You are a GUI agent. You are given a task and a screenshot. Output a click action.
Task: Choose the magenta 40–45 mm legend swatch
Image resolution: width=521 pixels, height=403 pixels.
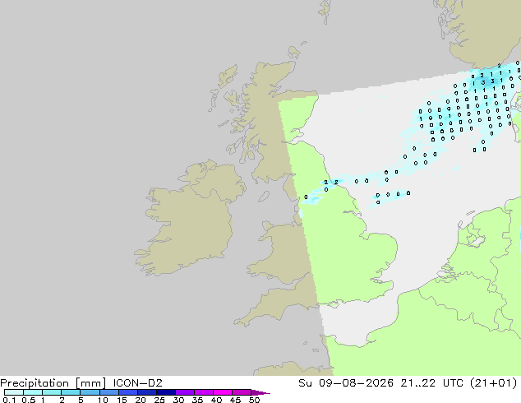pyautogui.click(x=223, y=392)
